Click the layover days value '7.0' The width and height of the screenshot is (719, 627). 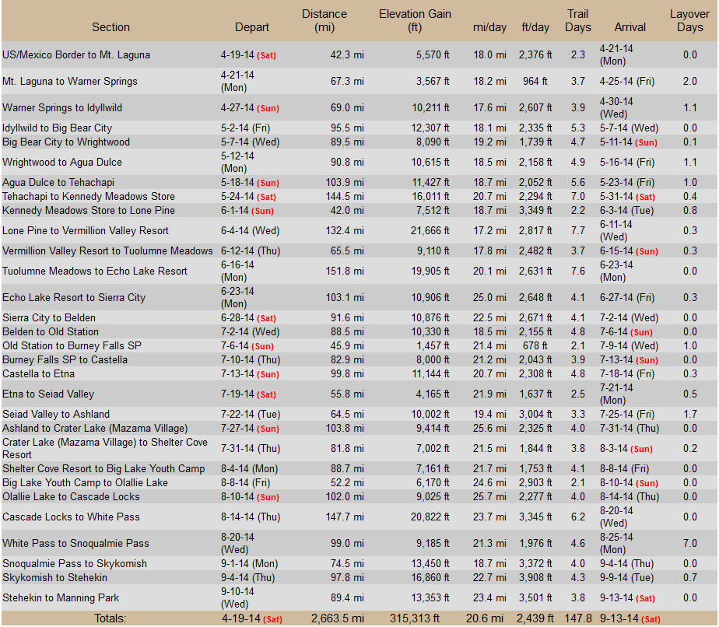(x=689, y=544)
